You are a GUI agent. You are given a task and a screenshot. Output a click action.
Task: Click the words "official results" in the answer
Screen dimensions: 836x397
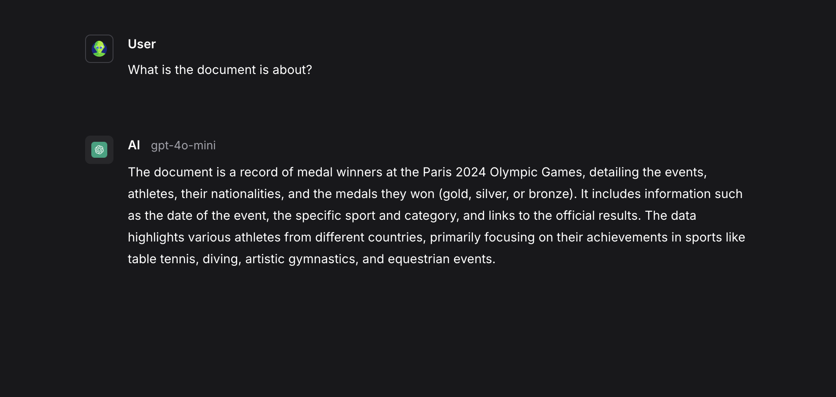click(x=596, y=216)
